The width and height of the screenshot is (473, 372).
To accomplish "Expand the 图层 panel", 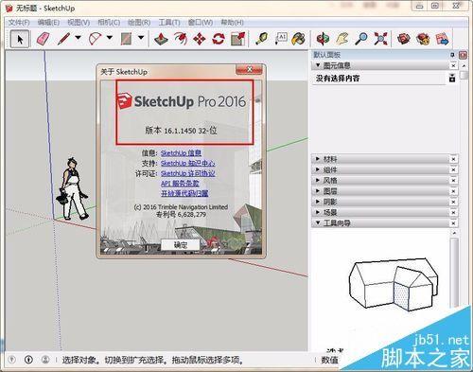I will 318,191.
